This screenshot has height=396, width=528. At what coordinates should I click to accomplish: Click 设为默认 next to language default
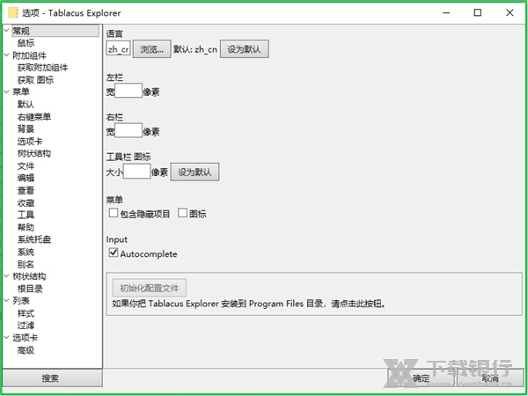(x=245, y=49)
